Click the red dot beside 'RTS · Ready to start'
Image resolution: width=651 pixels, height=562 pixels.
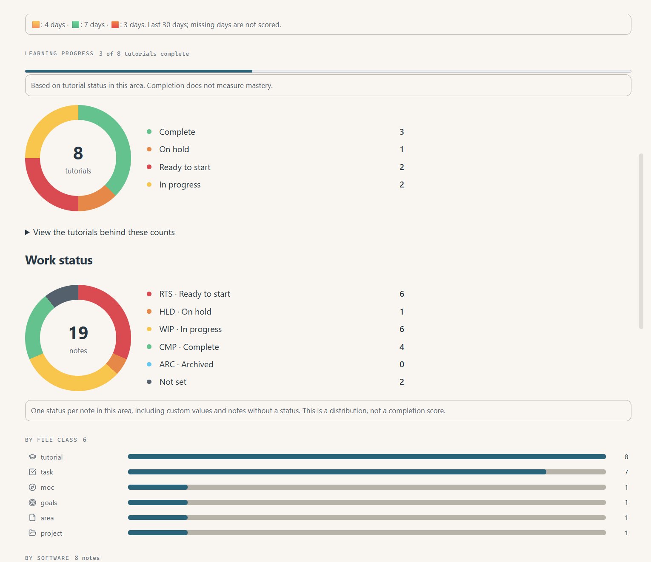coord(149,294)
